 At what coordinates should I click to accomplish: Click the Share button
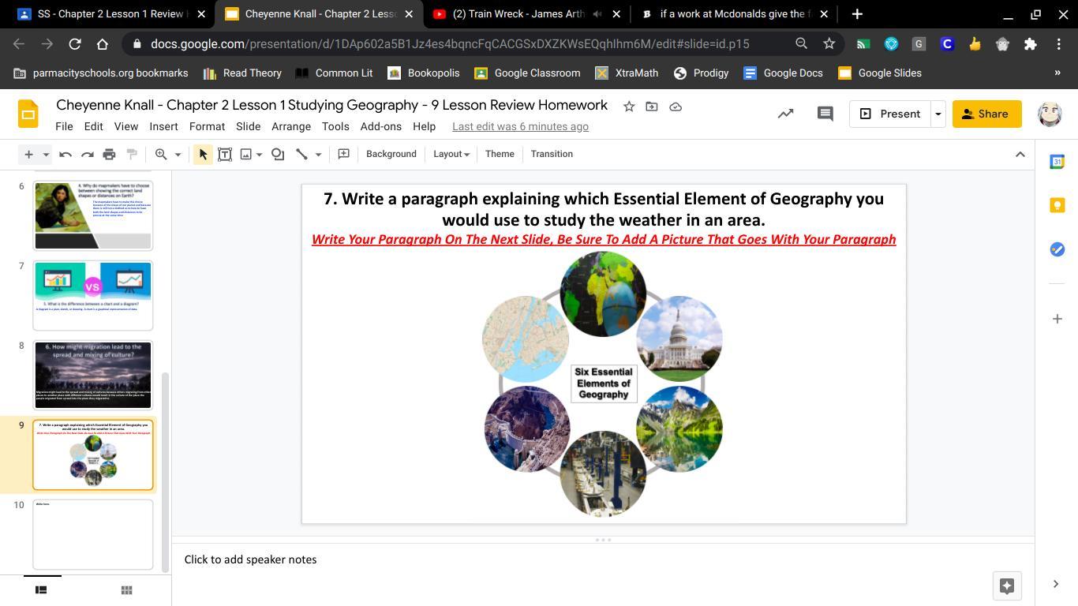click(x=986, y=114)
